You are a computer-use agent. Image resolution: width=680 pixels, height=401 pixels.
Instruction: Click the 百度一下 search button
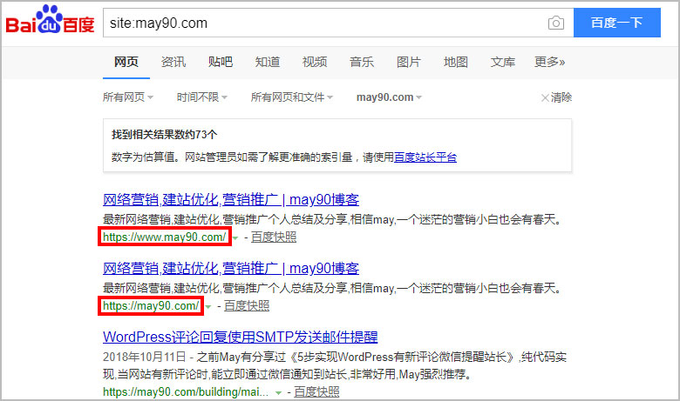pos(616,23)
